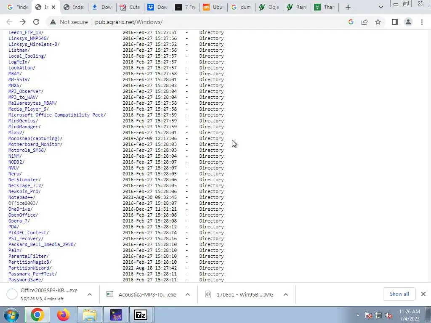Open the Chrome profile avatar menu
431x323 pixels.
408,22
